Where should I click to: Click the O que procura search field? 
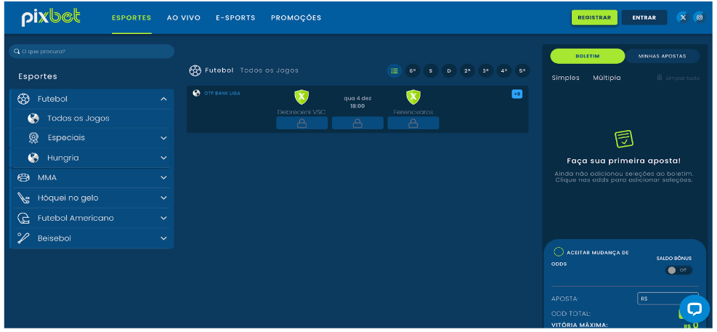point(92,52)
